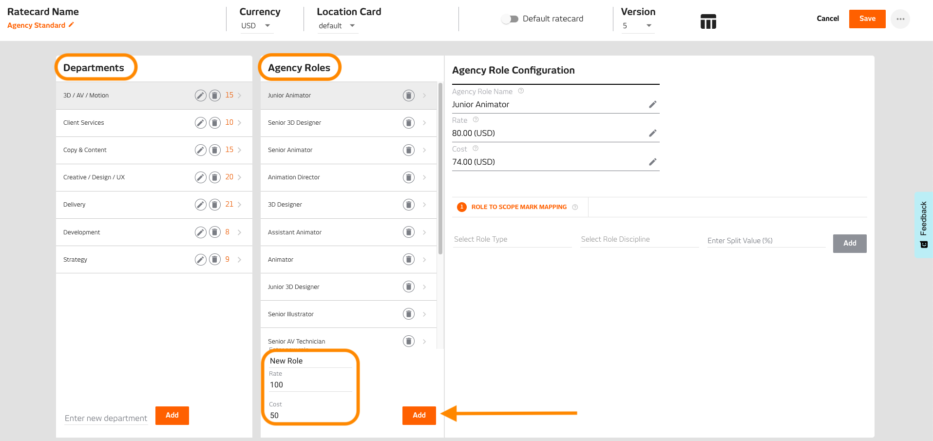Click the orange Save button
The height and width of the screenshot is (441, 933).
tap(867, 19)
